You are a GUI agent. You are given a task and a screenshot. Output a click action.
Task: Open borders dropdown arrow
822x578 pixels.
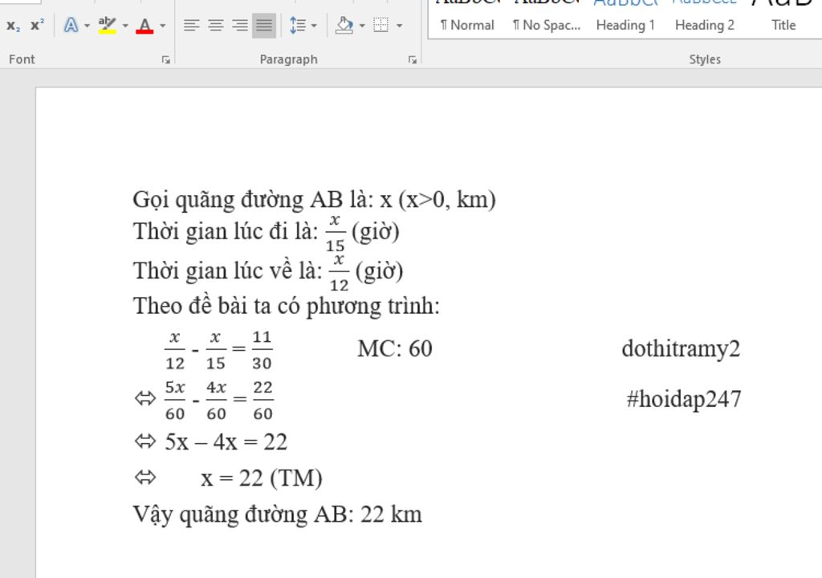coord(400,25)
